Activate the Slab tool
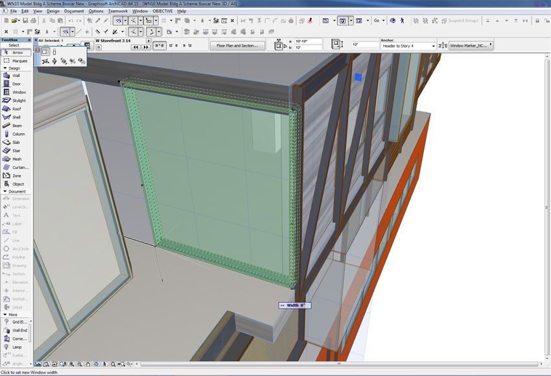This screenshot has height=376, width=551. point(16,143)
